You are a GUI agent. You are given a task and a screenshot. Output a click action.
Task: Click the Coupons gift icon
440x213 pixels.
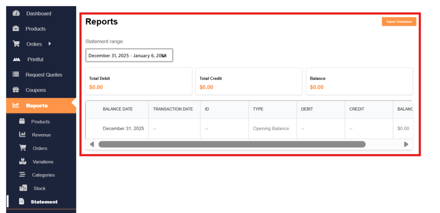tap(16, 90)
